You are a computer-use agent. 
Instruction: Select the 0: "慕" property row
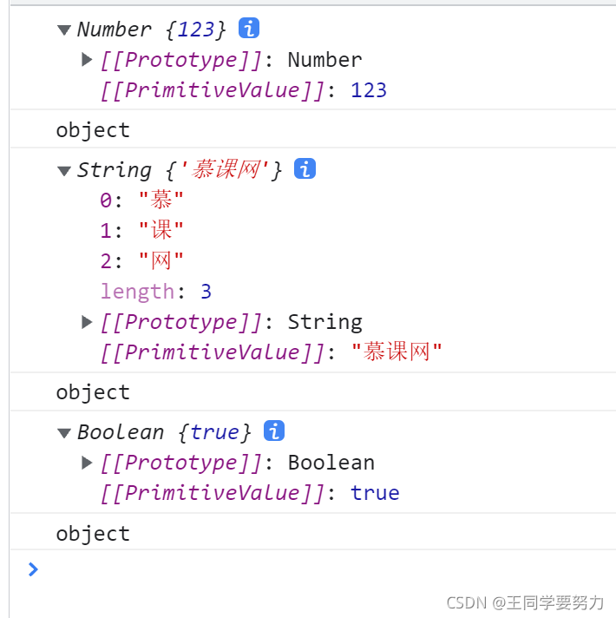[x=141, y=200]
